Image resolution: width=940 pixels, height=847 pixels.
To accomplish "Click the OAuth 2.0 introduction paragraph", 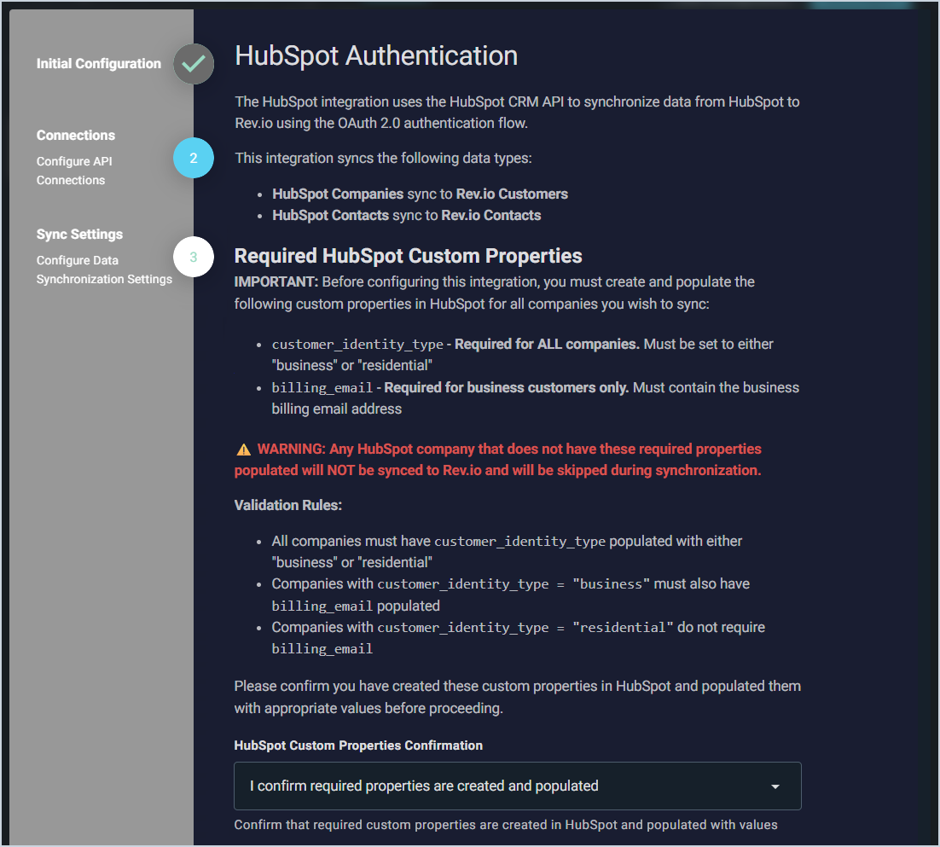I will [518, 112].
